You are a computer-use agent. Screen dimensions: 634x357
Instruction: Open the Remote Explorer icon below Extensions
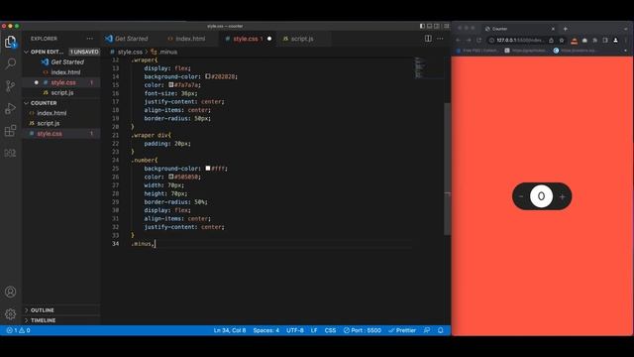[x=11, y=153]
